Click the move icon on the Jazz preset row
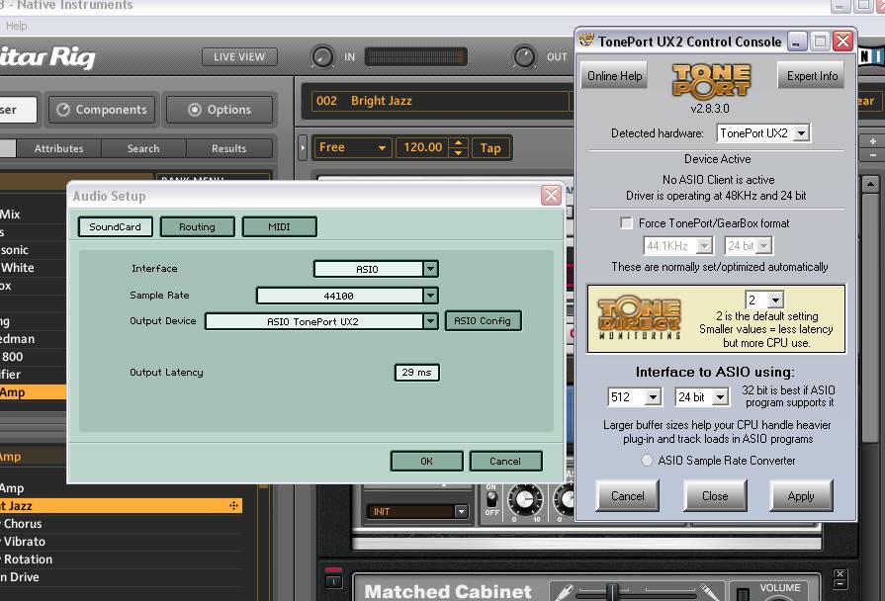885x601 pixels. tap(233, 506)
